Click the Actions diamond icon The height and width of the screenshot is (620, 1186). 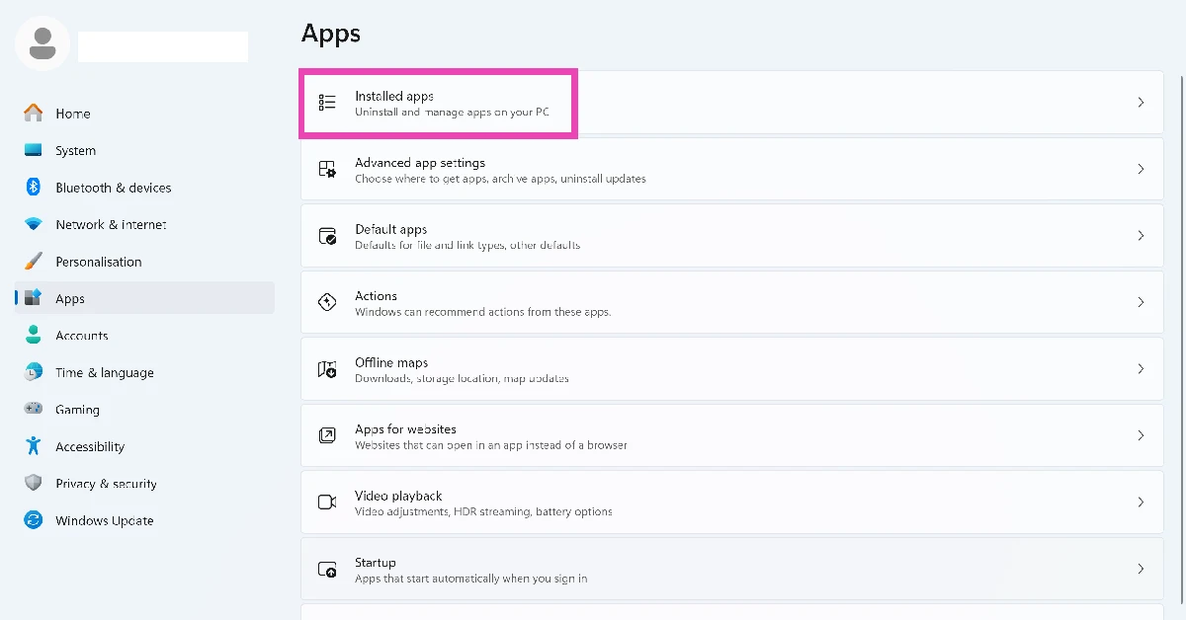pyautogui.click(x=327, y=302)
